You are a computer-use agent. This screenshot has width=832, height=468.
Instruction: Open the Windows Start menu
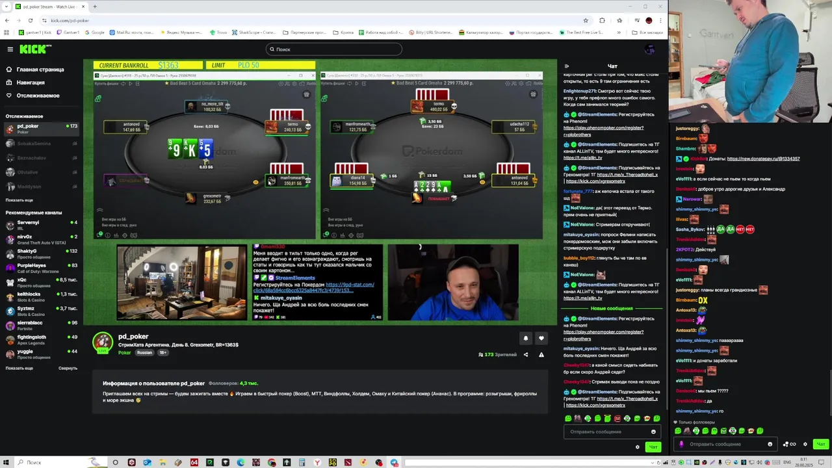click(x=6, y=463)
